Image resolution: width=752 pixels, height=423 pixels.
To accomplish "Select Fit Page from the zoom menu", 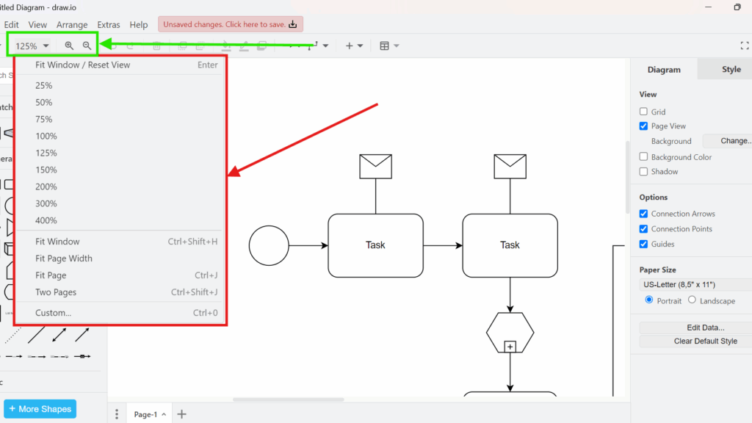I will 52,275.
